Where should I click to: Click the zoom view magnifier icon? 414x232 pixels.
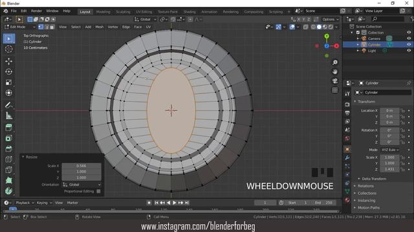coord(335,63)
